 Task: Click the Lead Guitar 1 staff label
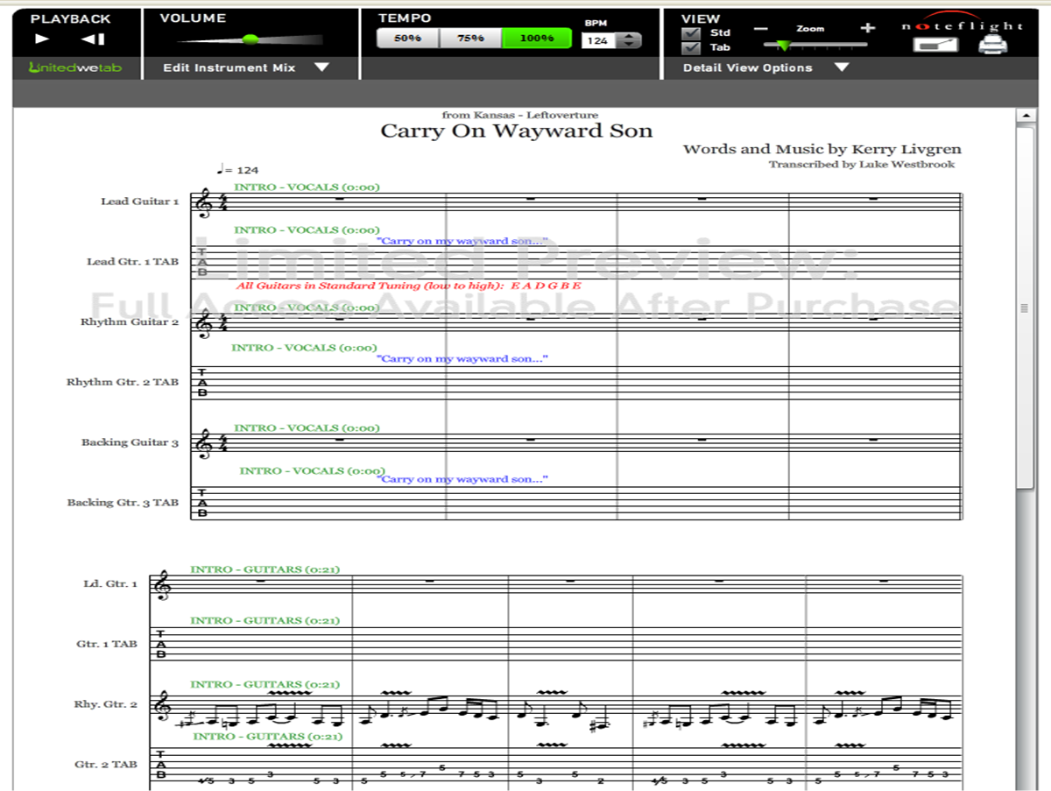(140, 201)
